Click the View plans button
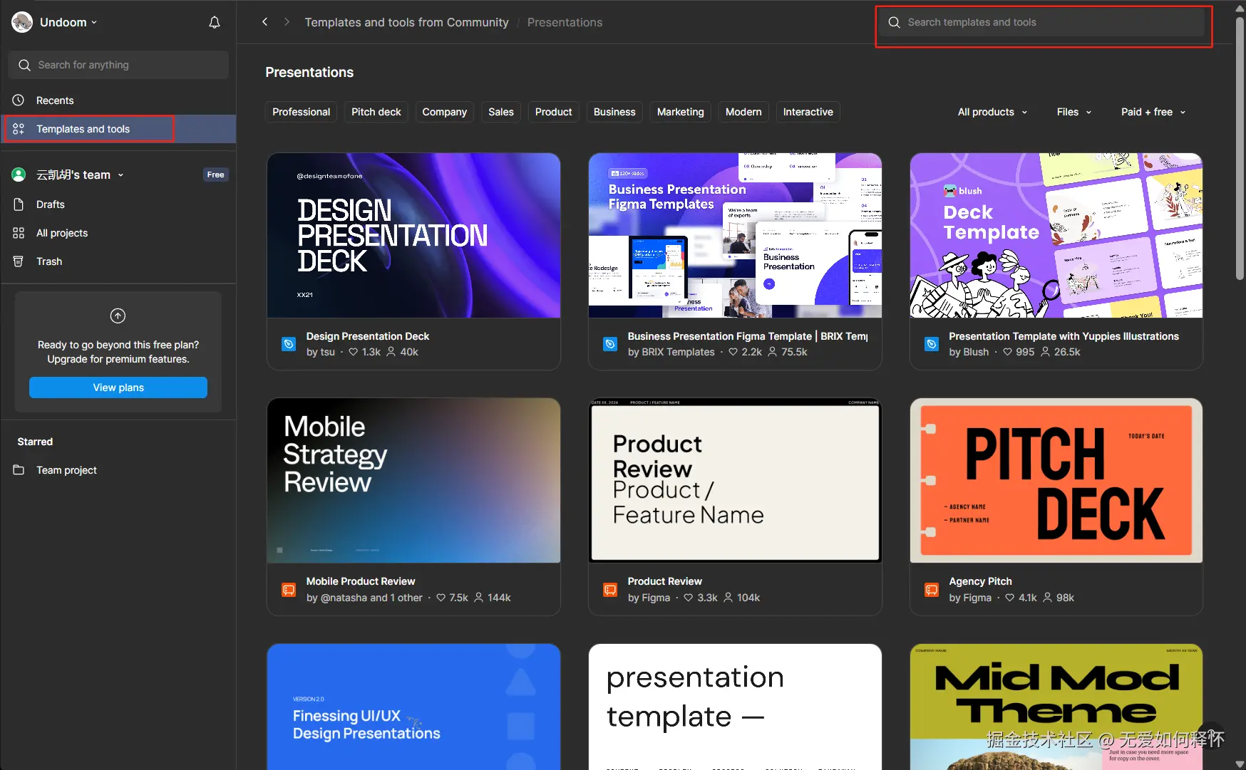1246x770 pixels. [x=118, y=387]
